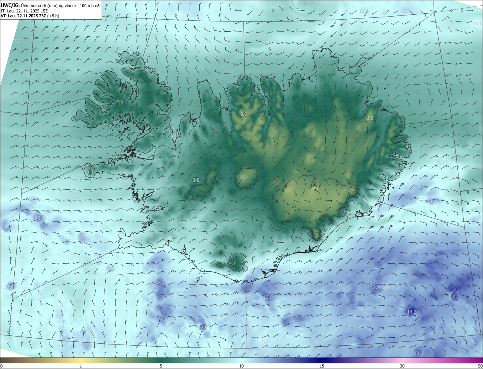Click the 12.5 value southwest of Iceland
This screenshot has height=369, width=483.
pos(160,283)
